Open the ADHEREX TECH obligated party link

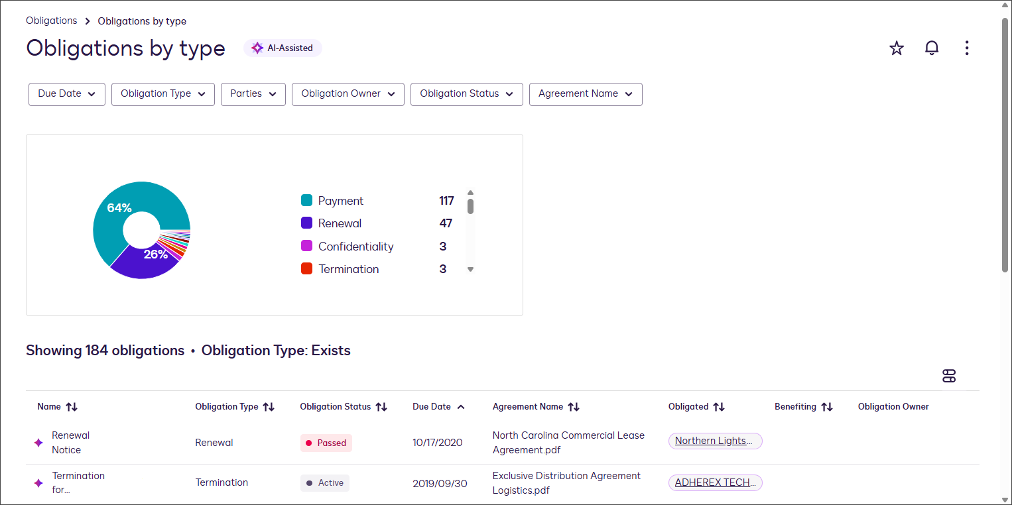pos(715,482)
